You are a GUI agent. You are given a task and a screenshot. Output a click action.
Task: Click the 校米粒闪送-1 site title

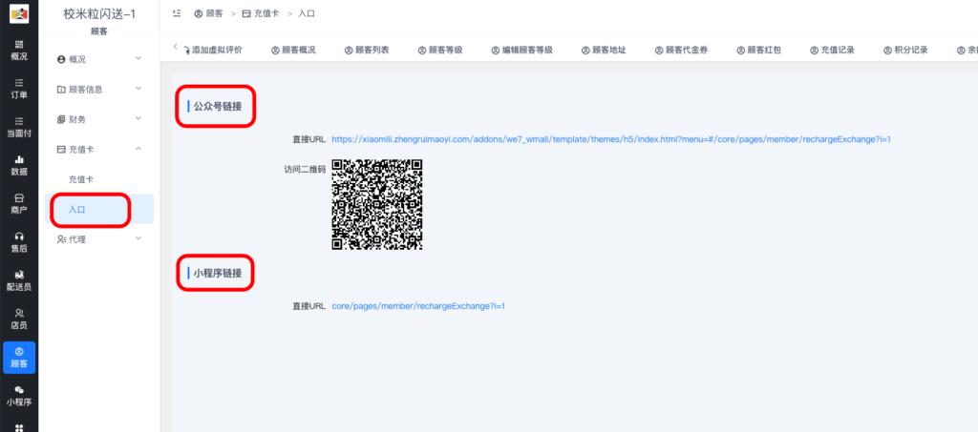point(99,13)
